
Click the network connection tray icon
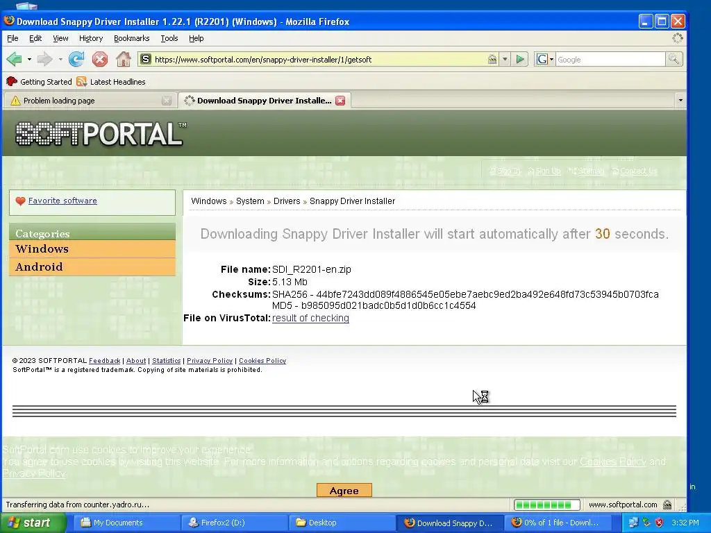[x=633, y=523]
